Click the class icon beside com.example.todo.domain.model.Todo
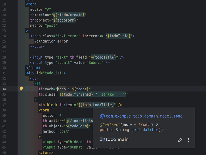 click(x=102, y=116)
